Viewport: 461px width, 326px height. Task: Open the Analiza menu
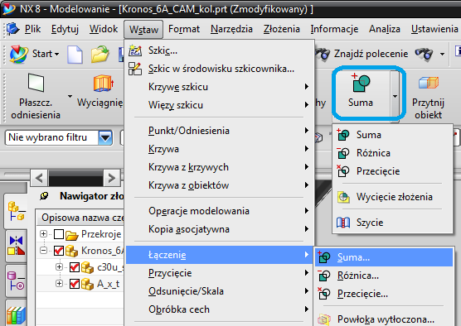point(385,29)
